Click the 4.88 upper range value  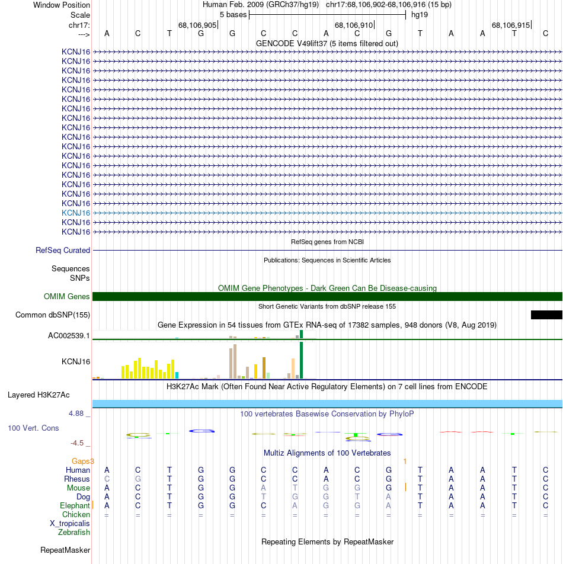click(x=76, y=414)
